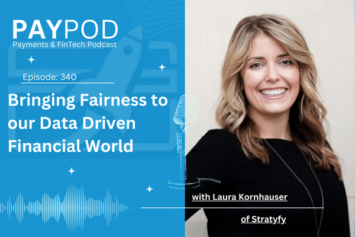Click the 'Episode: 340' label
This screenshot has width=355, height=237.
click(50, 77)
